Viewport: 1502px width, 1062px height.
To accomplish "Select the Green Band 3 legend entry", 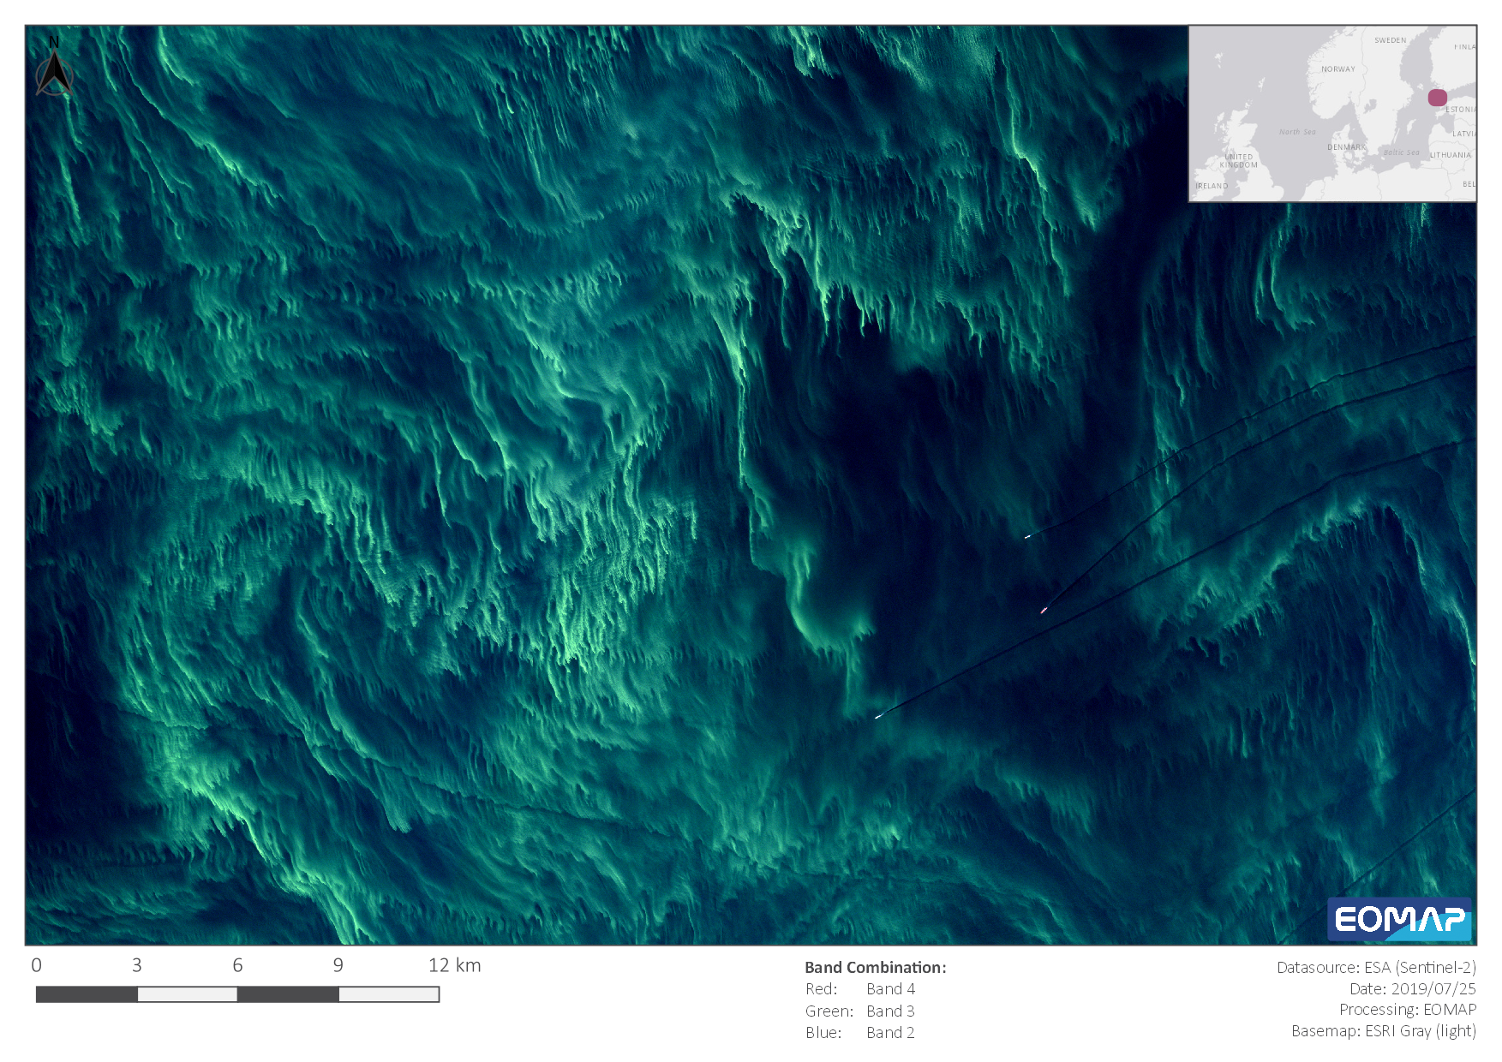I will click(x=860, y=1011).
